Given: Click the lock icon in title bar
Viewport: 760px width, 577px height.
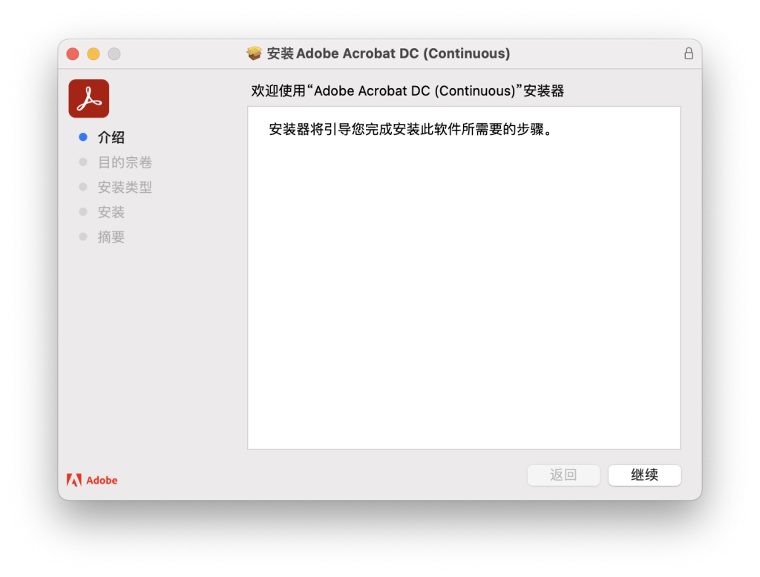Looking at the screenshot, I should (688, 53).
